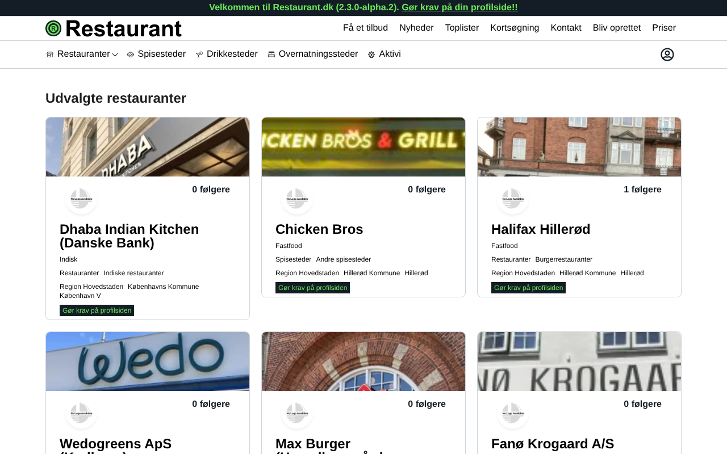This screenshot has height=454, width=727.
Task: Click the Spisesteder category icon
Action: point(131,54)
